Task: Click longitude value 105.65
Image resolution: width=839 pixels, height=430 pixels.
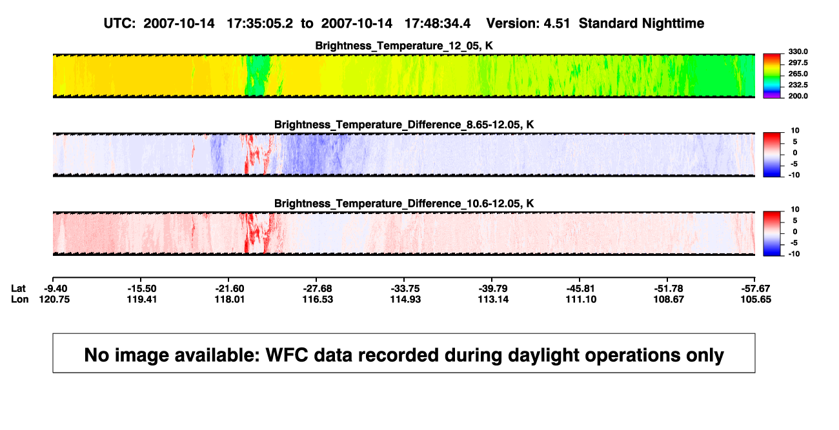Action: point(756,299)
